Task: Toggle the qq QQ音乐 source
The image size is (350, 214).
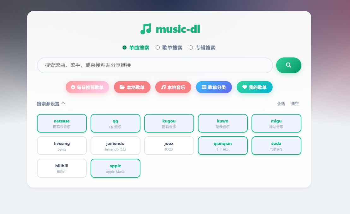Action: pyautogui.click(x=116, y=123)
